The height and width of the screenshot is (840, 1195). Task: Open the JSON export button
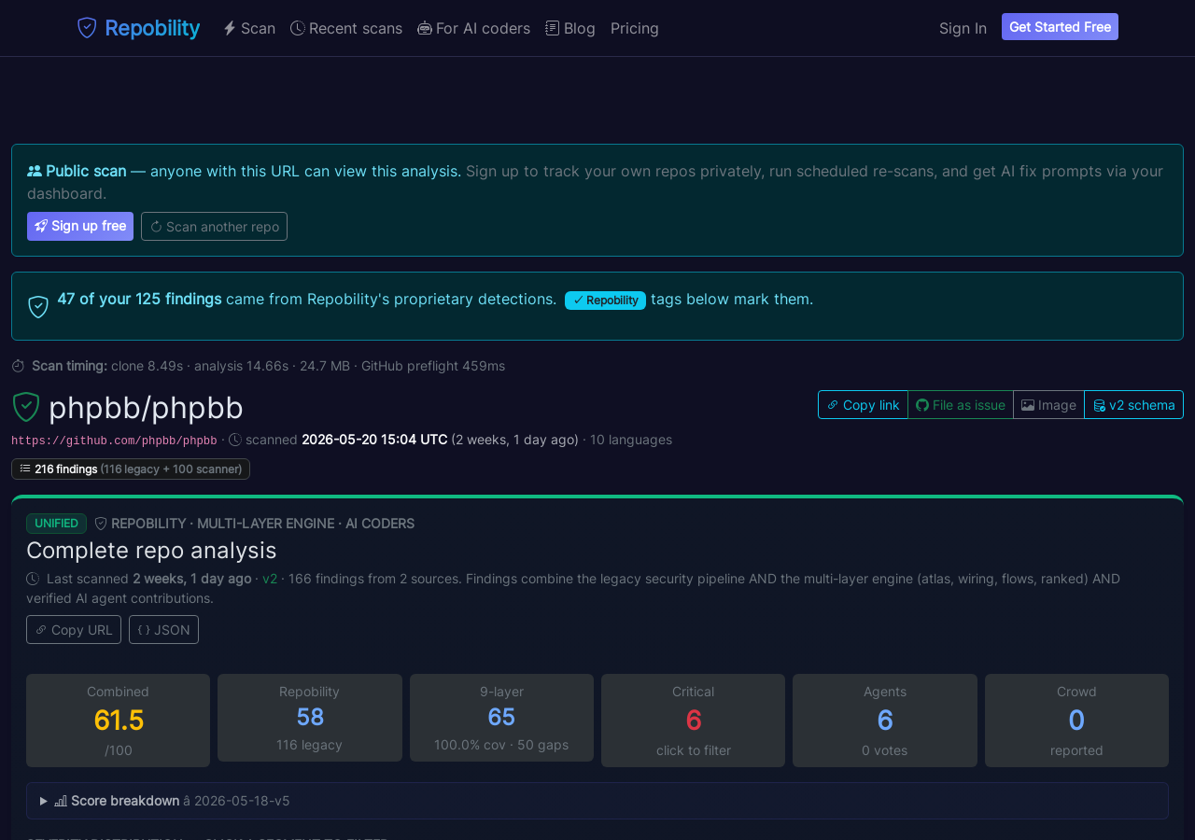pyautogui.click(x=163, y=630)
